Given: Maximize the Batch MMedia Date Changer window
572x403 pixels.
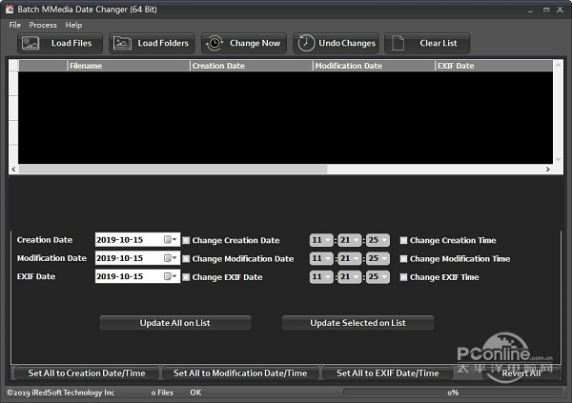Looking at the screenshot, I should point(546,10).
